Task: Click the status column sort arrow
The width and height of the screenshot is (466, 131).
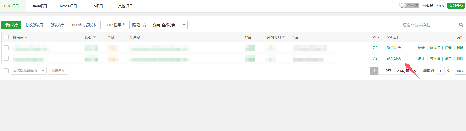Action: pyautogui.click(x=94, y=37)
